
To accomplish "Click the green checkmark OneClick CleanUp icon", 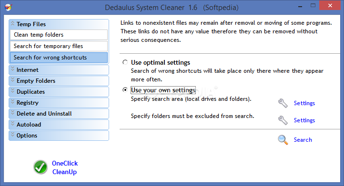I will (40, 167).
